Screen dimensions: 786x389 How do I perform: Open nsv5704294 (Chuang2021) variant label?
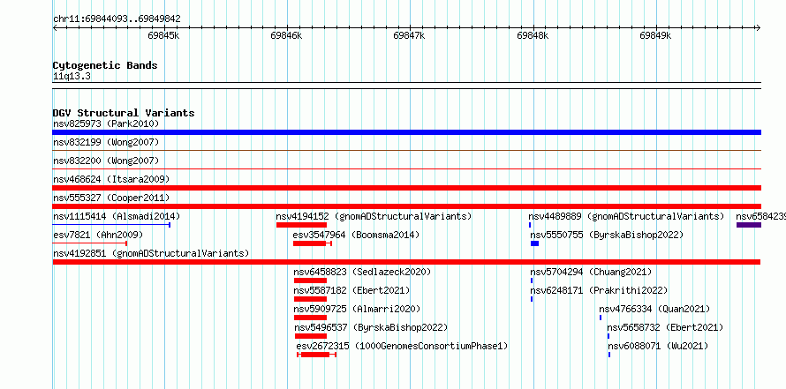[x=591, y=272]
